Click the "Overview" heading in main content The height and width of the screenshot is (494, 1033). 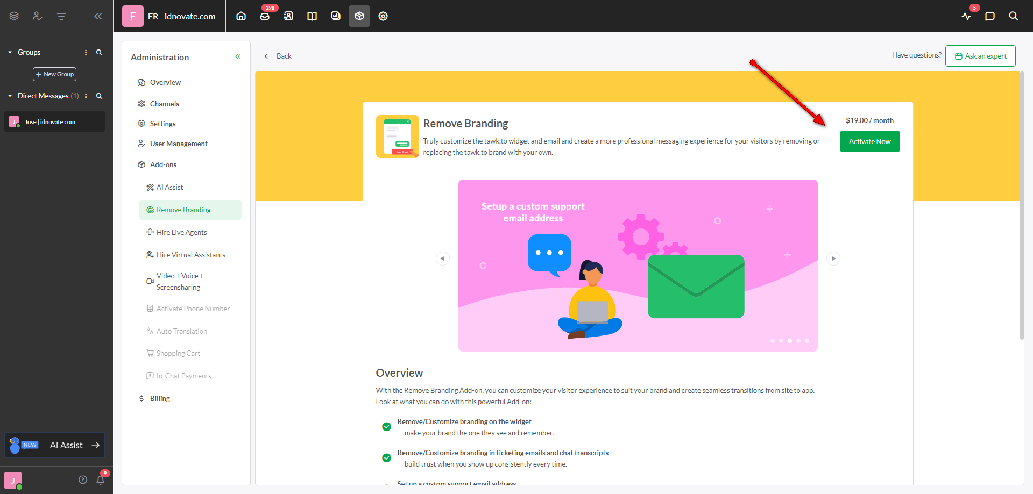click(399, 373)
